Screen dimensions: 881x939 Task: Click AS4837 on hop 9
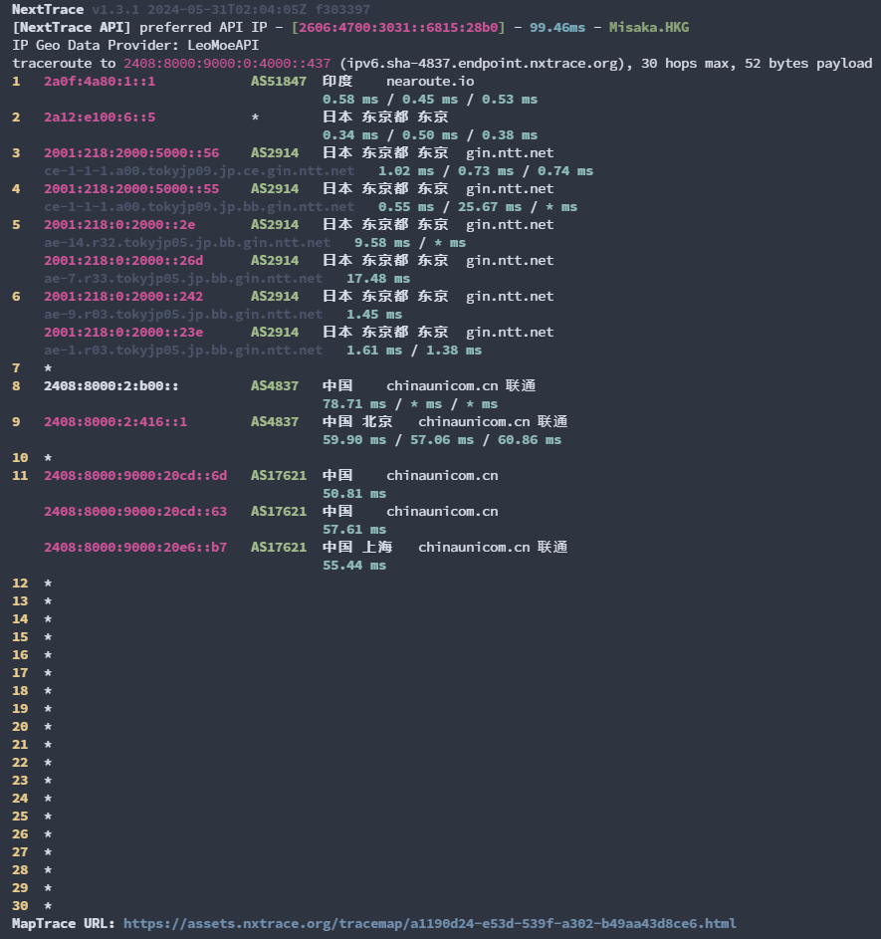[x=275, y=422]
